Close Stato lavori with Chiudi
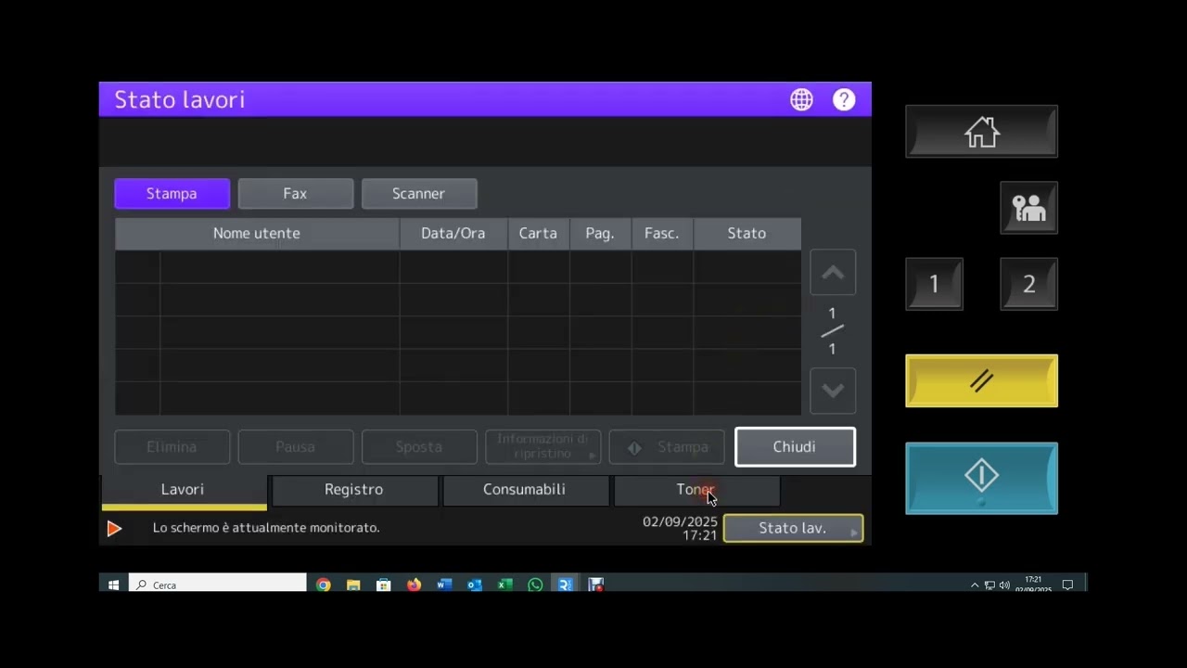Screen dimensions: 1187x668 pos(795,447)
